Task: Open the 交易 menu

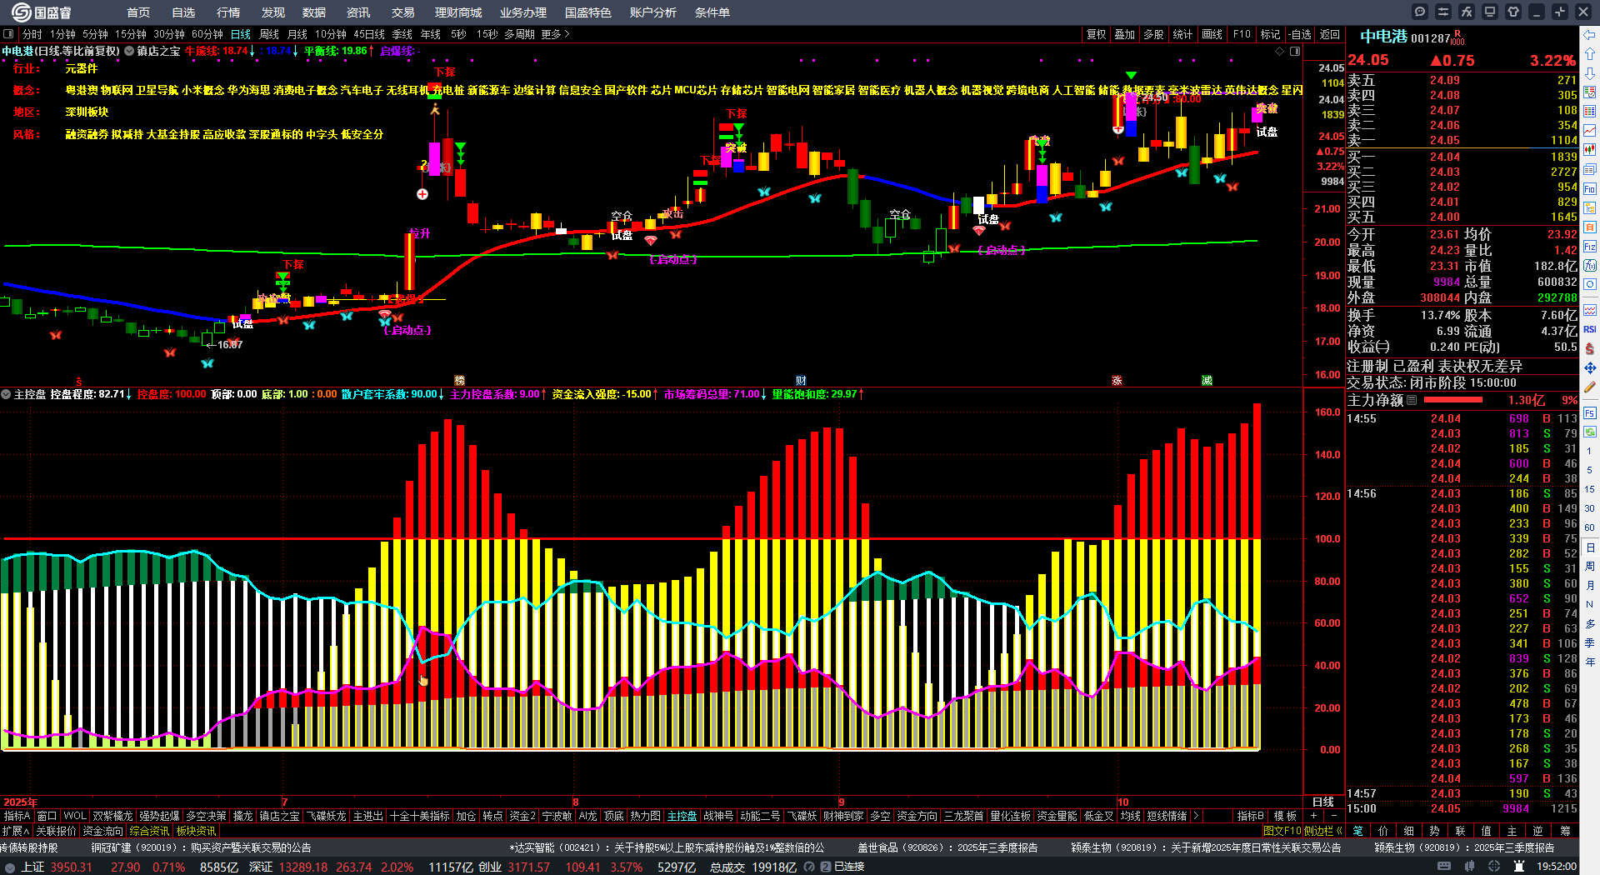Action: (403, 12)
